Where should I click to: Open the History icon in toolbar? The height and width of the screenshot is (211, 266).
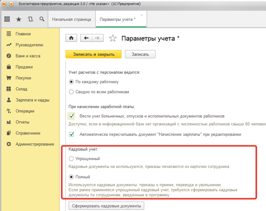30,19
